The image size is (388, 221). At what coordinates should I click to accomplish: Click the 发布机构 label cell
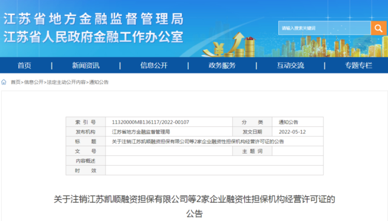tap(85, 132)
